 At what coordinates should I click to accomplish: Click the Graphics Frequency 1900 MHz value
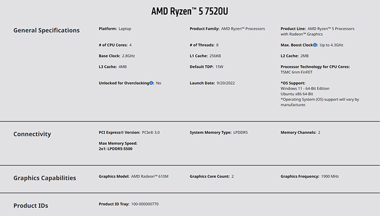tap(330, 176)
